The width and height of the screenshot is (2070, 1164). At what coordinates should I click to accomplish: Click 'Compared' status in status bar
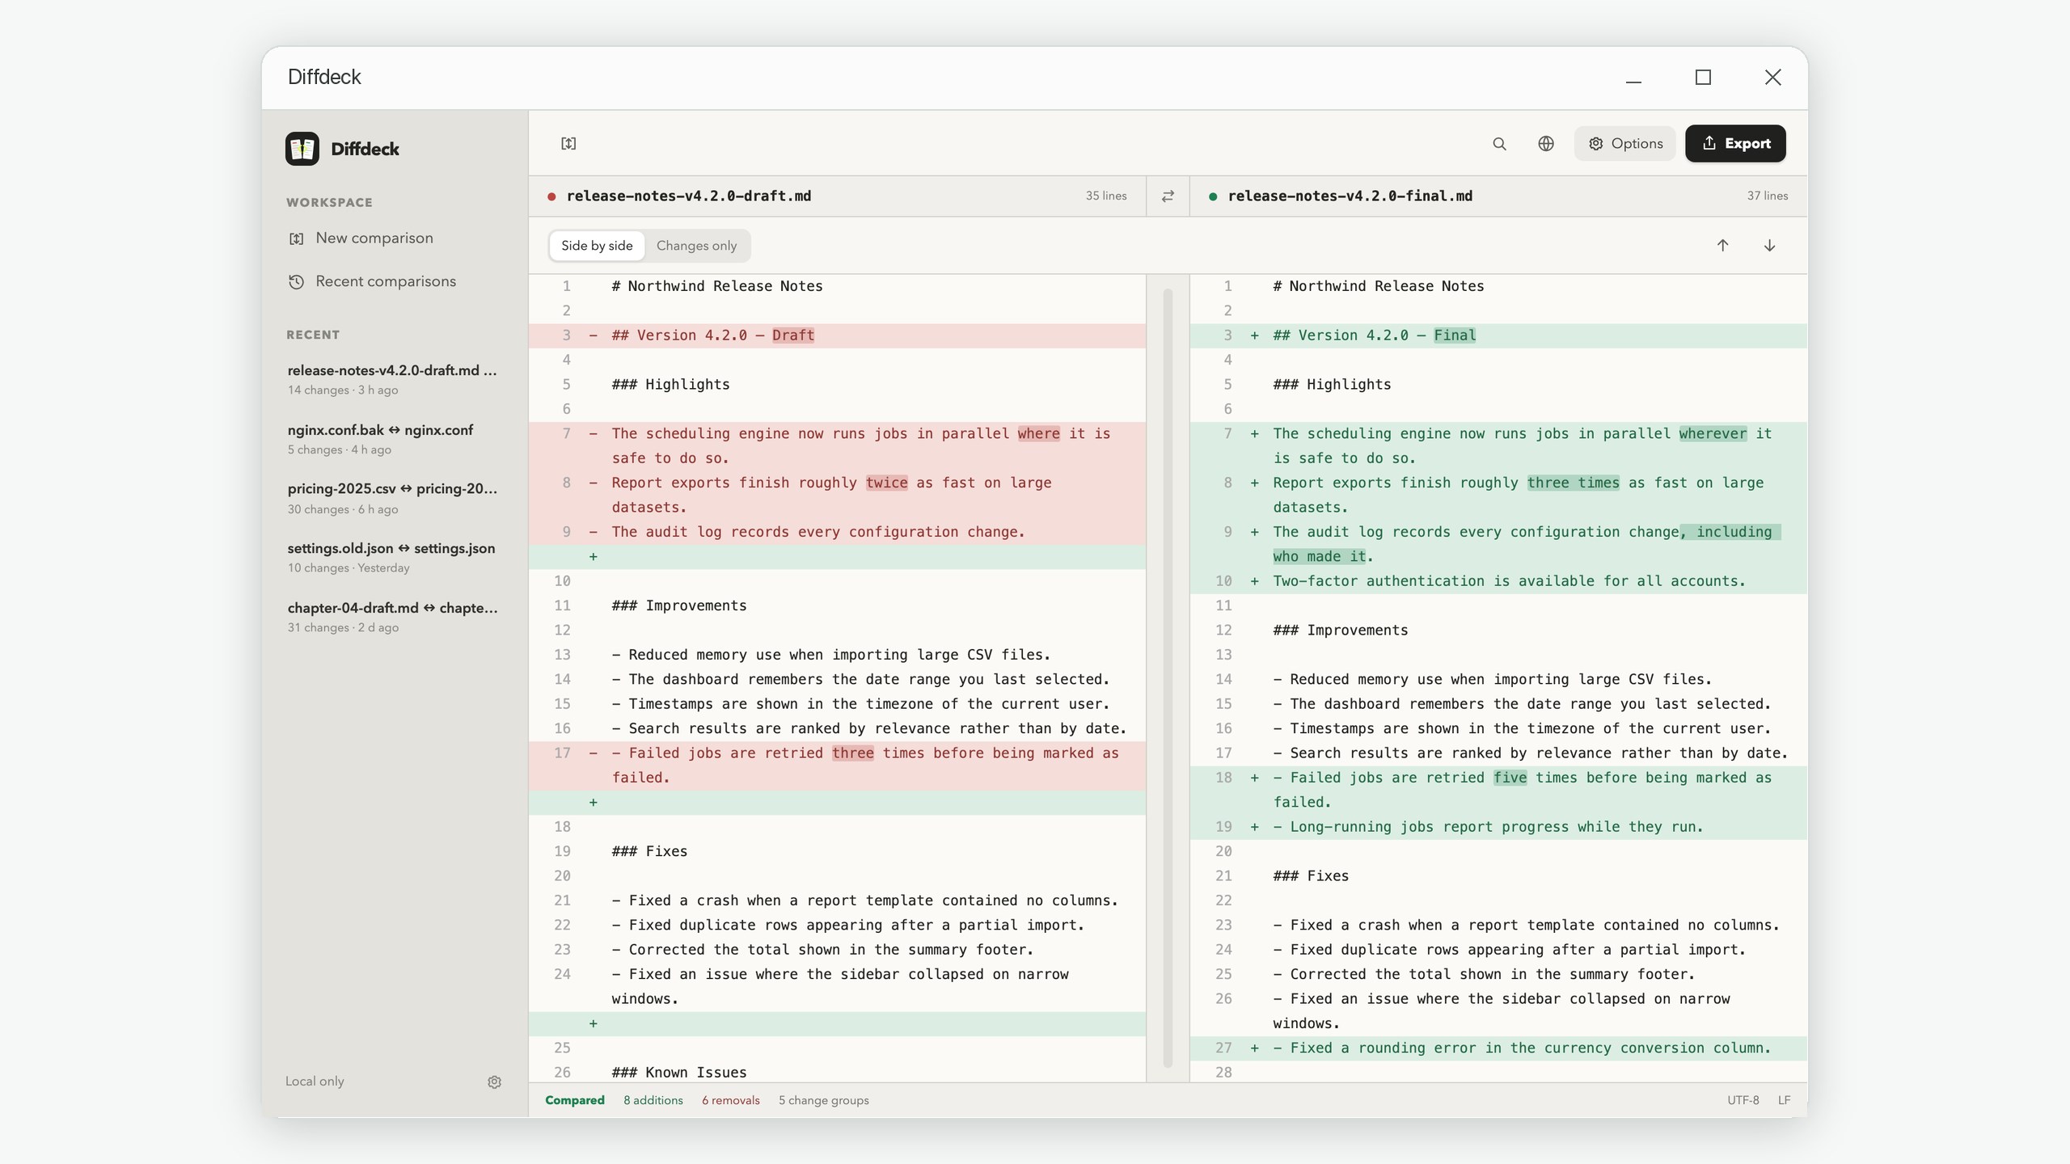point(575,1100)
